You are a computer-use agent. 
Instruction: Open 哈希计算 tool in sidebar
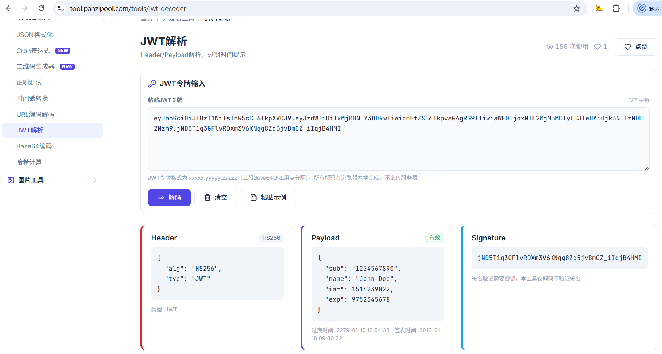pos(29,162)
